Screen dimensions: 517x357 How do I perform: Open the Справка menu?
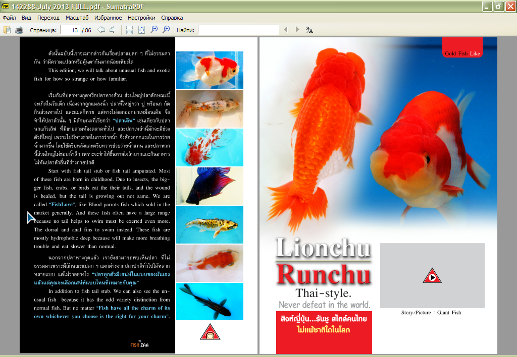[172, 18]
